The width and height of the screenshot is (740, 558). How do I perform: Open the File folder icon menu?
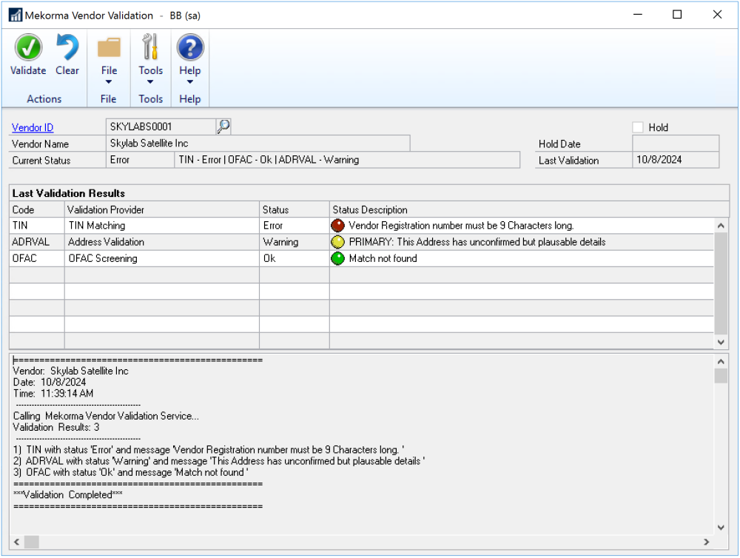pos(109,48)
